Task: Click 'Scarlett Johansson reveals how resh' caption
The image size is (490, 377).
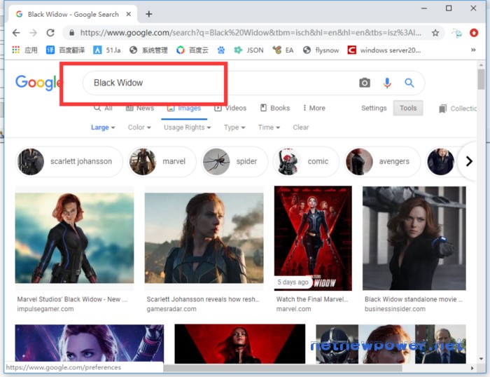Action: point(203,299)
